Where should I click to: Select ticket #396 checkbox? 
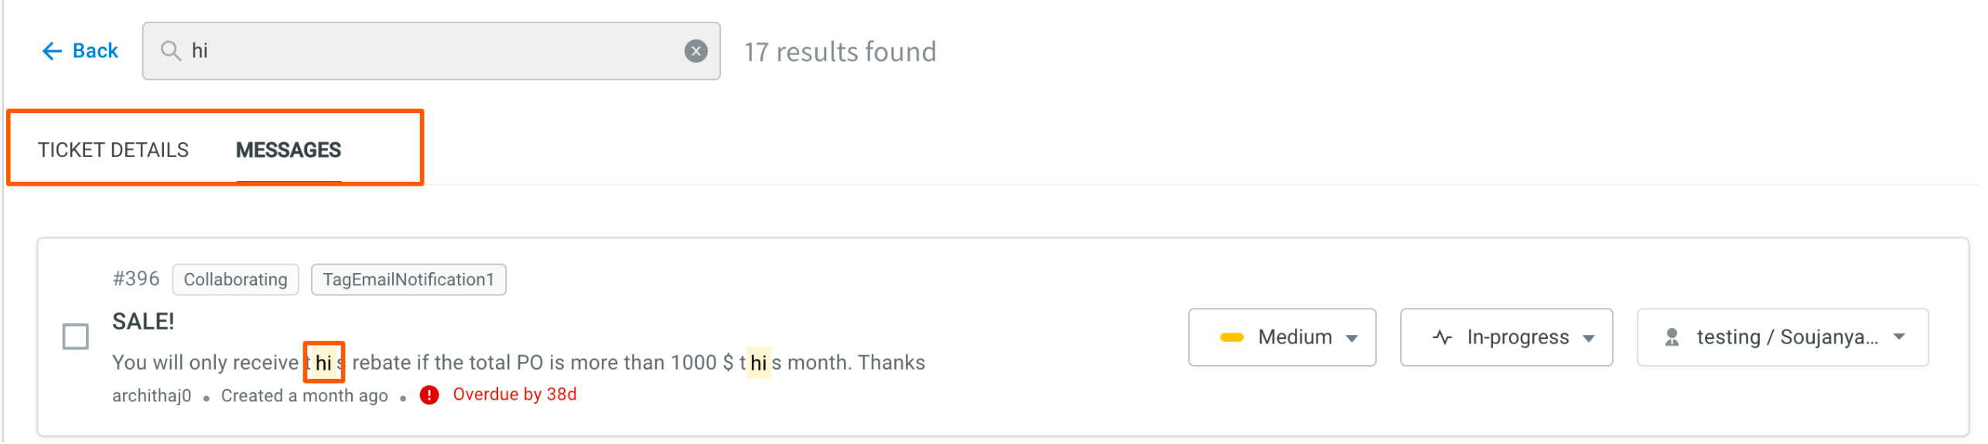point(76,337)
